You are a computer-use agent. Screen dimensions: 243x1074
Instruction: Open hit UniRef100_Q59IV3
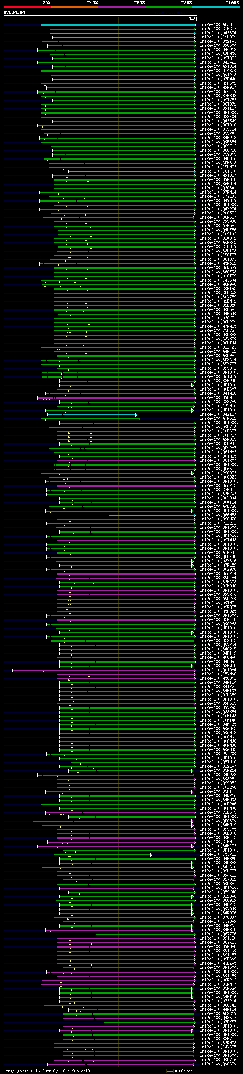click(x=218, y=41)
